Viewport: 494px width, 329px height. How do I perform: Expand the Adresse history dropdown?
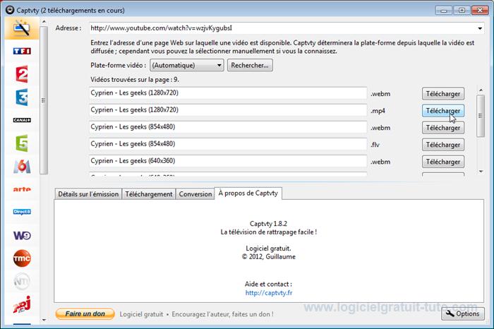479,28
